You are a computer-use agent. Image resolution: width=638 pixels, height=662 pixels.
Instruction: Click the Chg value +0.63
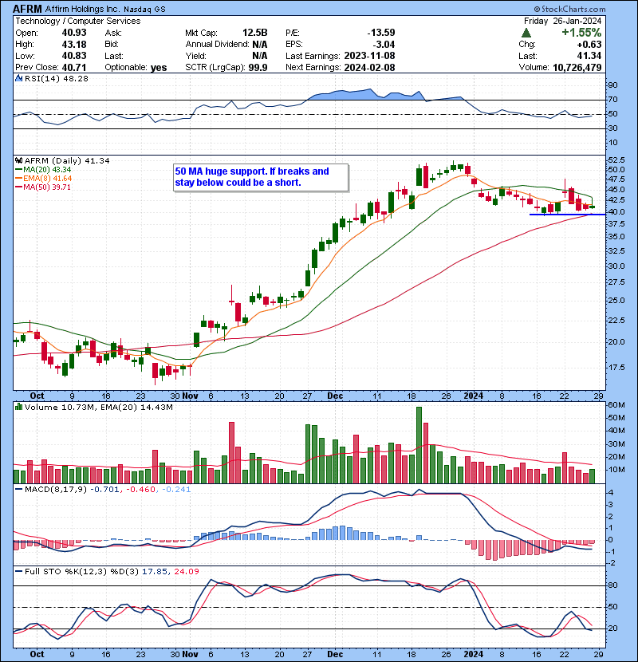[x=589, y=45]
